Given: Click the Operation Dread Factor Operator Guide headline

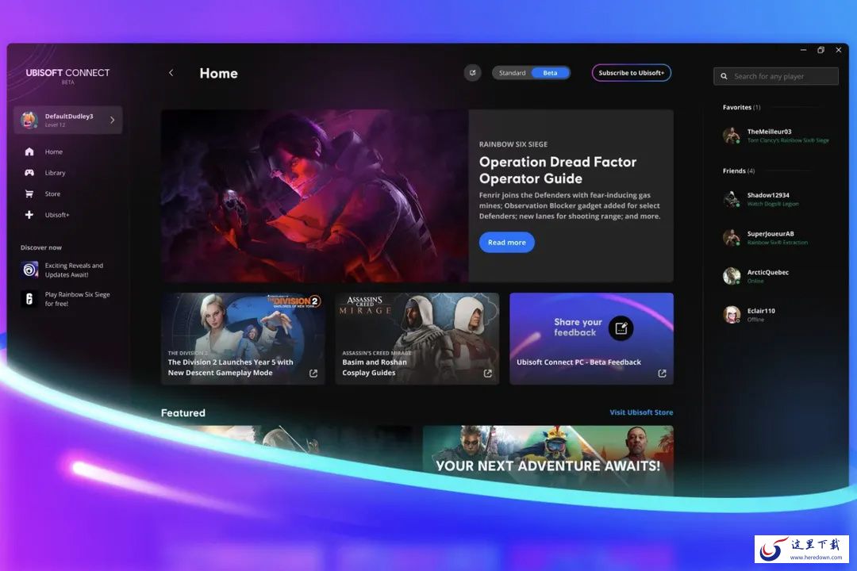Looking at the screenshot, I should (558, 170).
